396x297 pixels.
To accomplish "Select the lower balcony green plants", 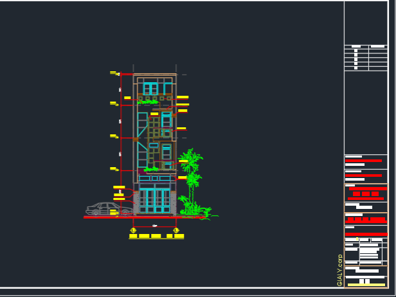I will (x=151, y=170).
